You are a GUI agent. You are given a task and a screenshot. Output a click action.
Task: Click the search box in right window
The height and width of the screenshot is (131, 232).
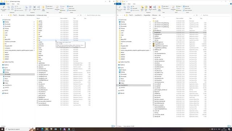[216, 15]
